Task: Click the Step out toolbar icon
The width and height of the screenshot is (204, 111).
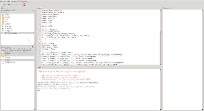Action: pyautogui.click(x=19, y=5)
